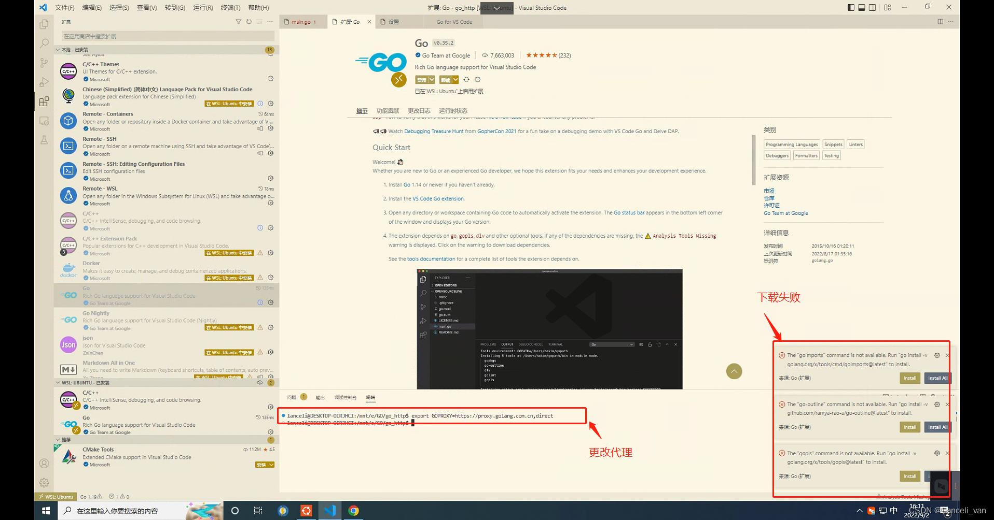Split the editor using the top-right icon
This screenshot has height=520, width=994.
940,22
